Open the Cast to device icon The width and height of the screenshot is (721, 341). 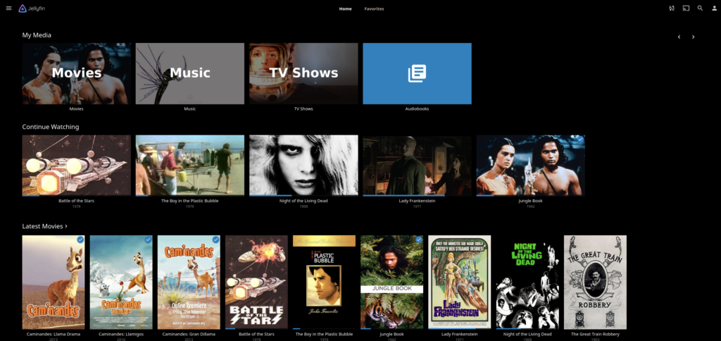[686, 8]
